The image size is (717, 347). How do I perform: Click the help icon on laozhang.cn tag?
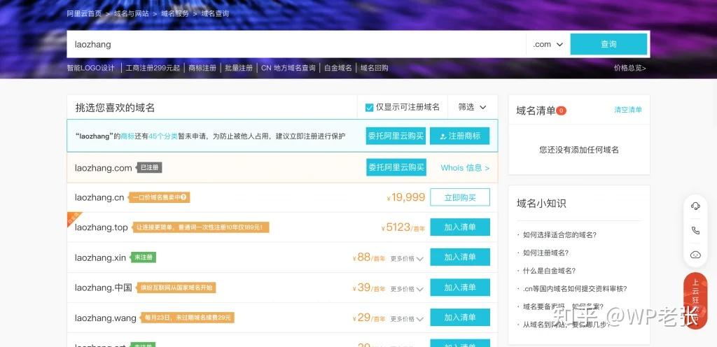[183, 197]
